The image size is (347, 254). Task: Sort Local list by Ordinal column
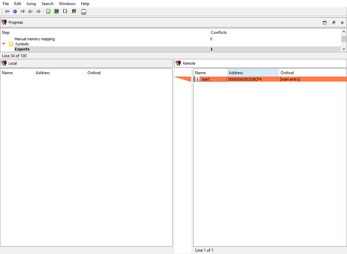94,73
